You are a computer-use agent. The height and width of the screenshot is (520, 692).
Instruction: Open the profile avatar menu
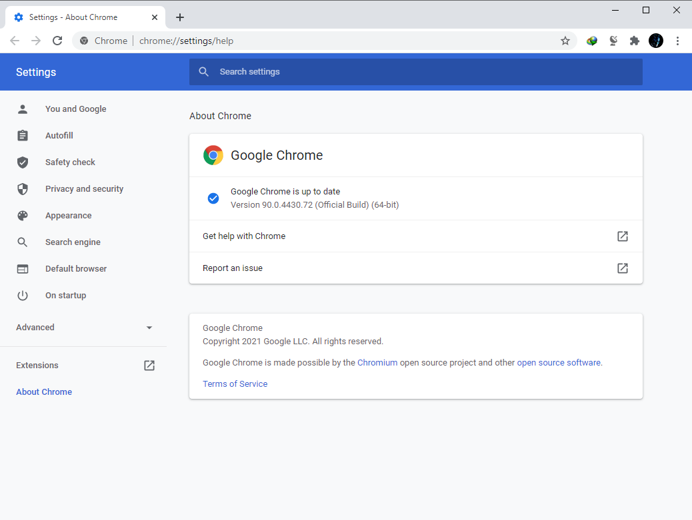656,41
